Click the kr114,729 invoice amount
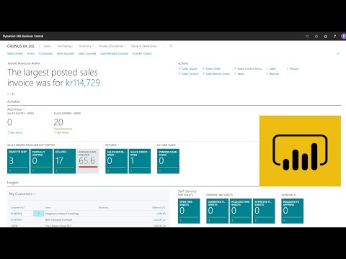Viewport: 346px width, 259px height. tap(83, 83)
